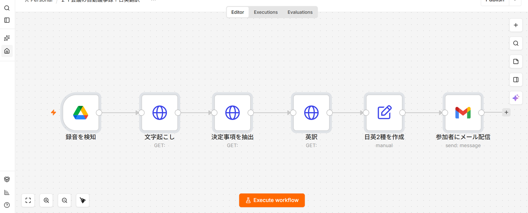Image resolution: width=528 pixels, height=213 pixels.
Task: Open canvas node search on the right toolbar
Action: coord(516,43)
